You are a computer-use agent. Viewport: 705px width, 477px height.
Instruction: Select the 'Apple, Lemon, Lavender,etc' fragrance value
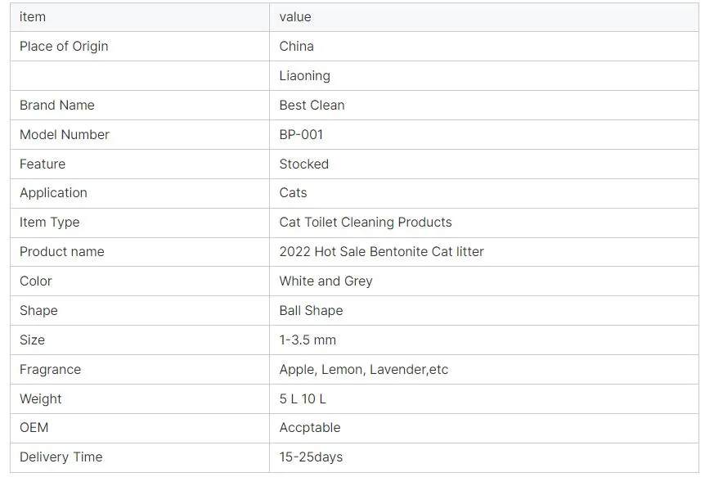[x=363, y=369]
